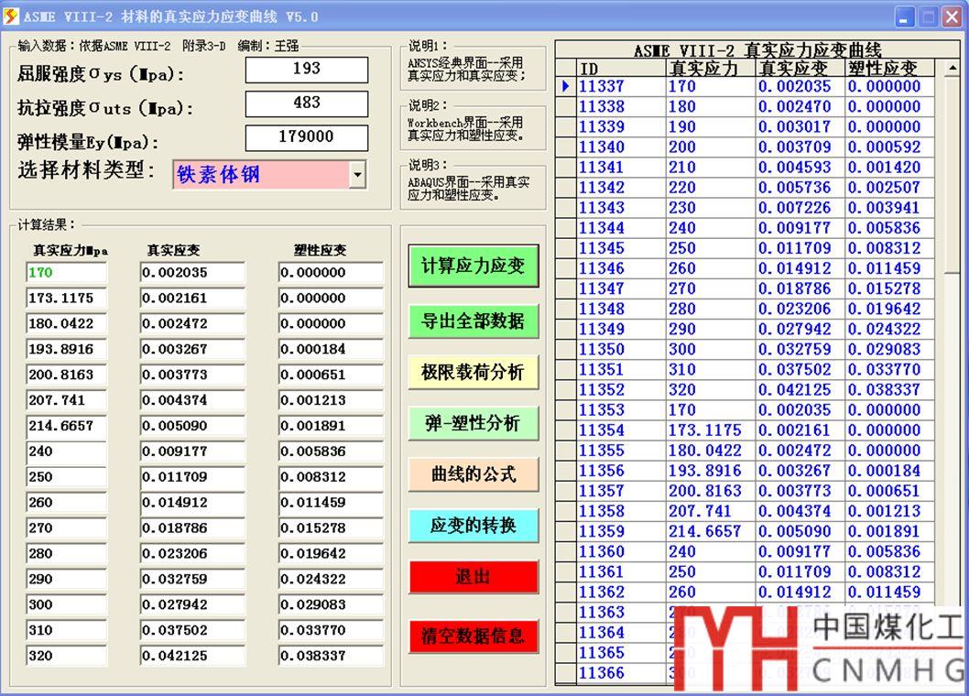
Task: Click the app icon in title bar
Action: pos(12,16)
